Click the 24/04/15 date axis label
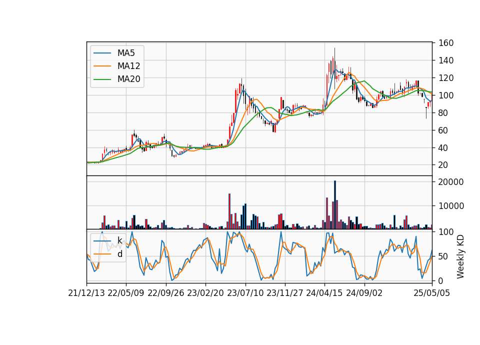The width and height of the screenshot is (480, 345). click(324, 293)
